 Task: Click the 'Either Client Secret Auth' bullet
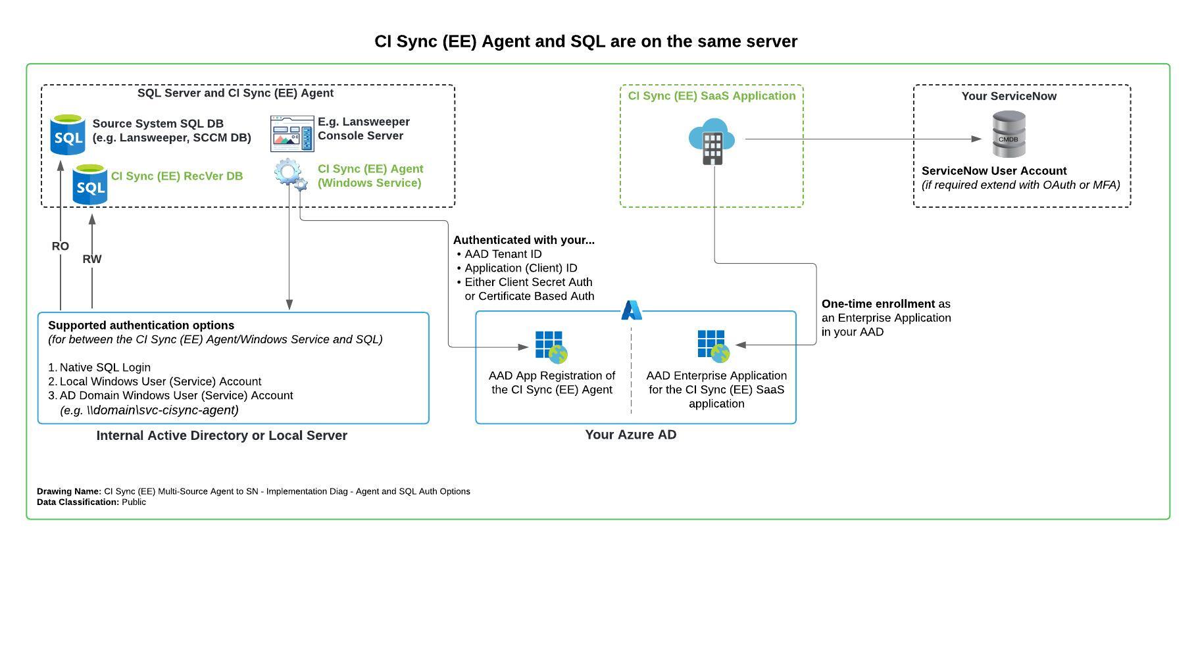coord(528,282)
